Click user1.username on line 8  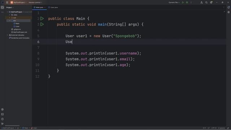[122, 53]
